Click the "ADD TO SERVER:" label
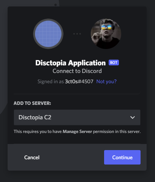This screenshot has width=155, height=182. click(32, 103)
